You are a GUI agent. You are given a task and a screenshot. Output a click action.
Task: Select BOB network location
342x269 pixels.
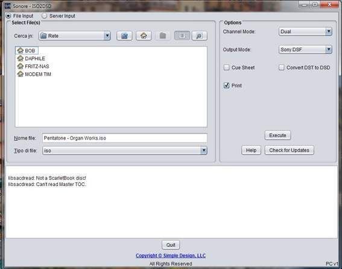[x=27, y=51]
